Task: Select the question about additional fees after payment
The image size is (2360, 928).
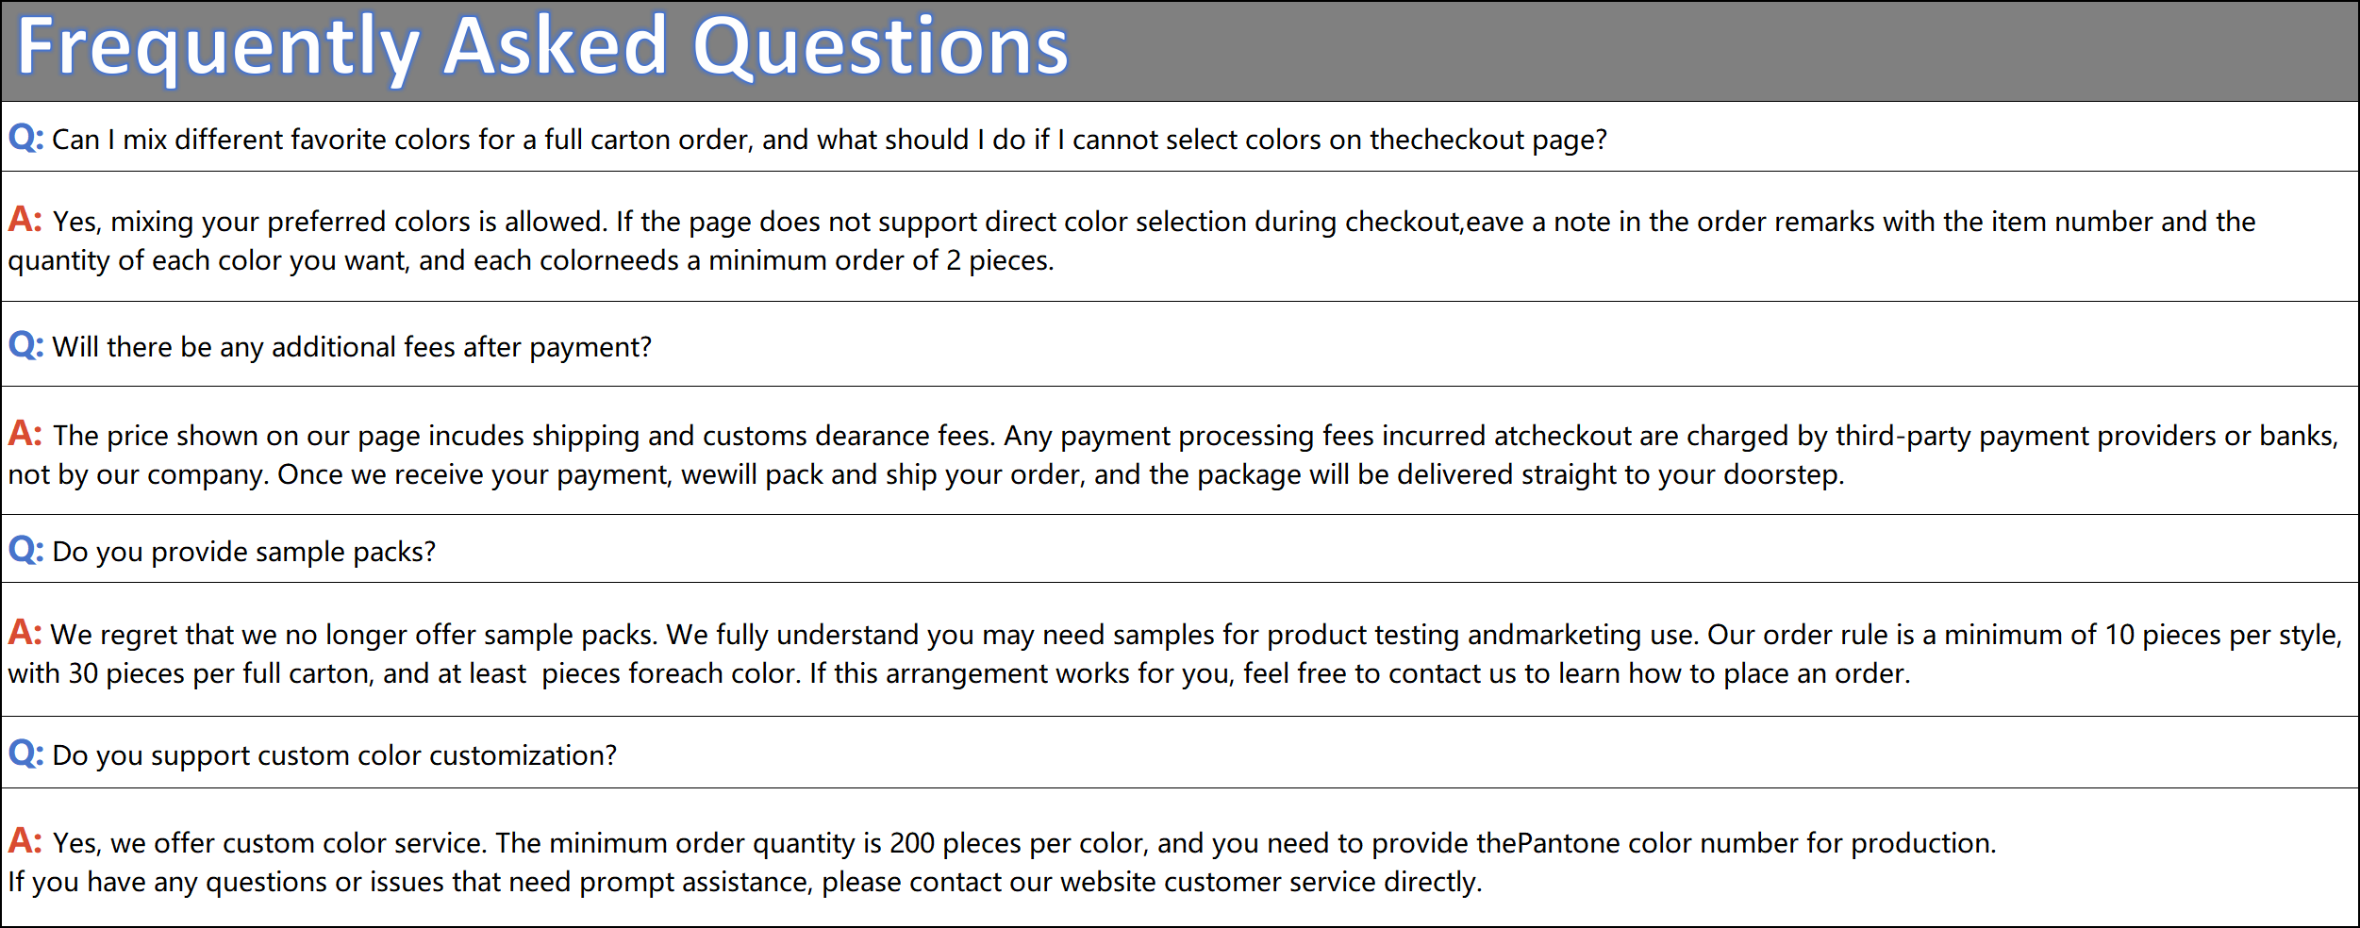Action: coord(352,347)
